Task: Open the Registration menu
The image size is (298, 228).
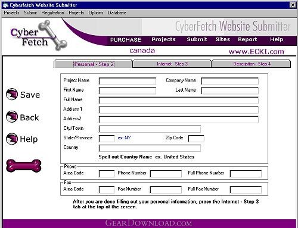Action: coord(53,13)
